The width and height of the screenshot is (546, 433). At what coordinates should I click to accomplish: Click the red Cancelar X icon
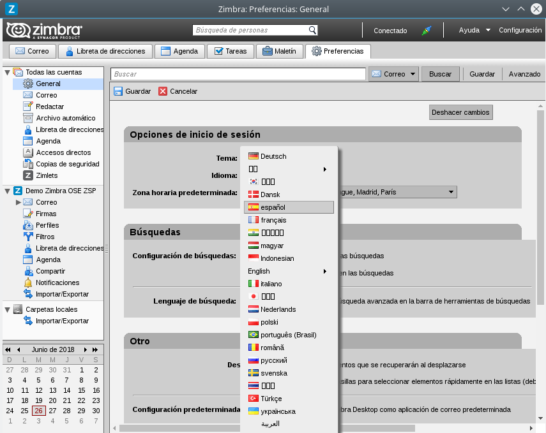click(163, 91)
